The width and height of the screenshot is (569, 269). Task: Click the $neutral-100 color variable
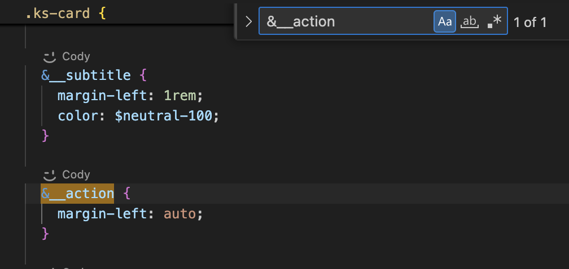coord(163,116)
